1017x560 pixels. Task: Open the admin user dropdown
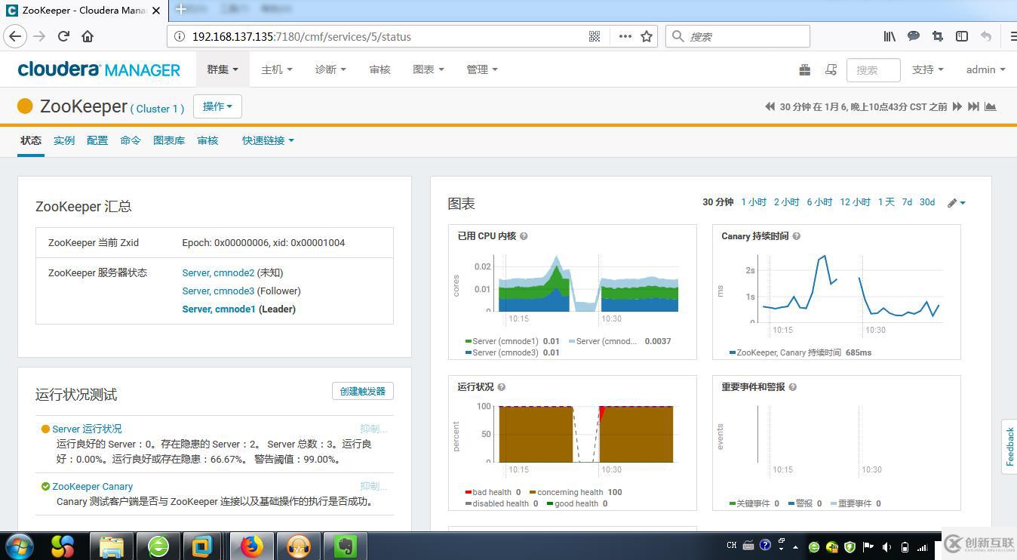(x=986, y=69)
